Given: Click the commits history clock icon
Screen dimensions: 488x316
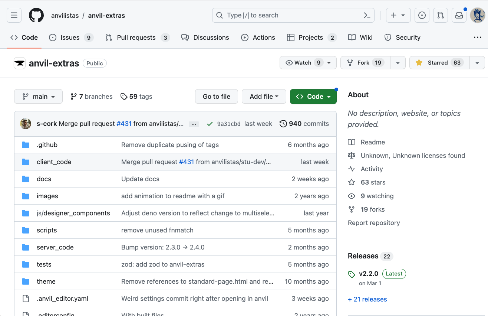Looking at the screenshot, I should 284,124.
